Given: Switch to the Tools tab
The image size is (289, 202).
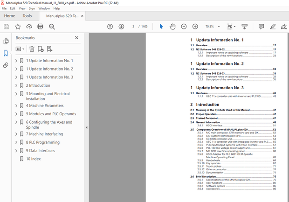Looking at the screenshot, I should (x=27, y=16).
